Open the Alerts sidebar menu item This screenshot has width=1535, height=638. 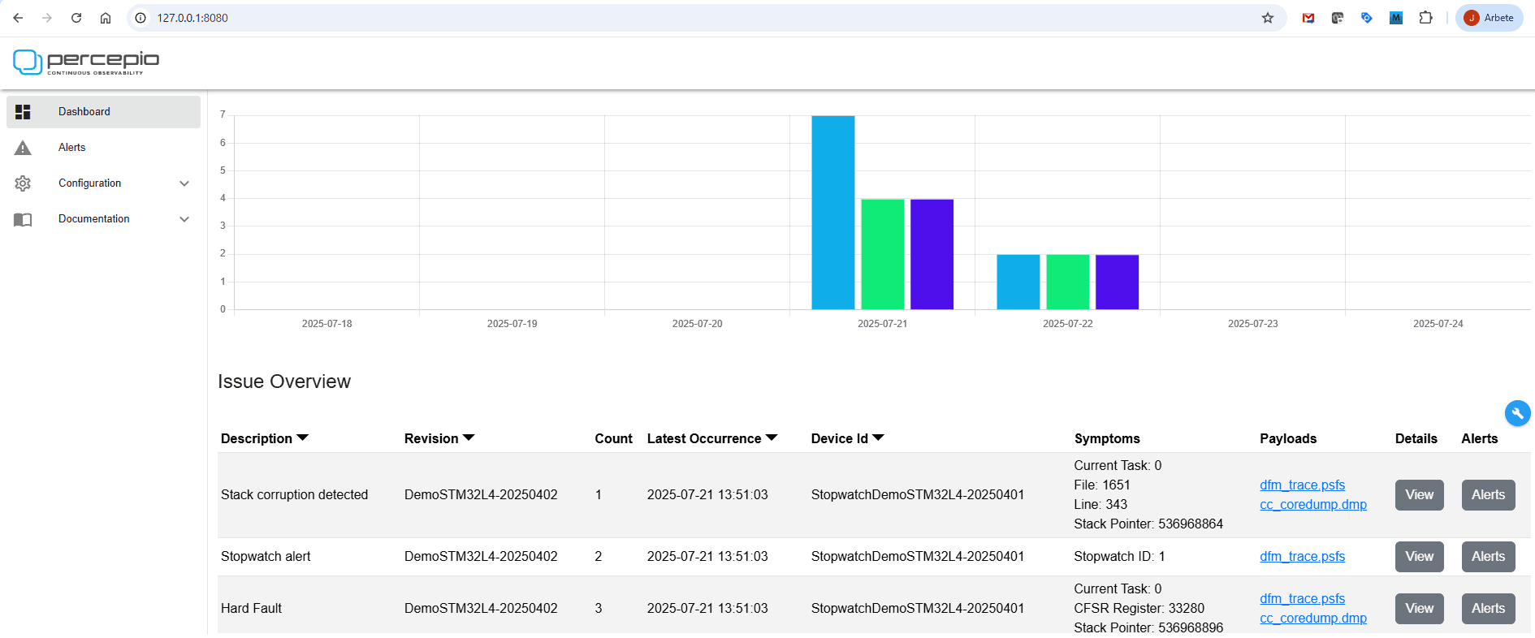(72, 148)
